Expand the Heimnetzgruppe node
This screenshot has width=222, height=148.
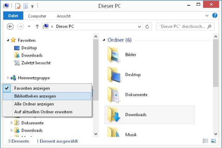tap(8, 78)
